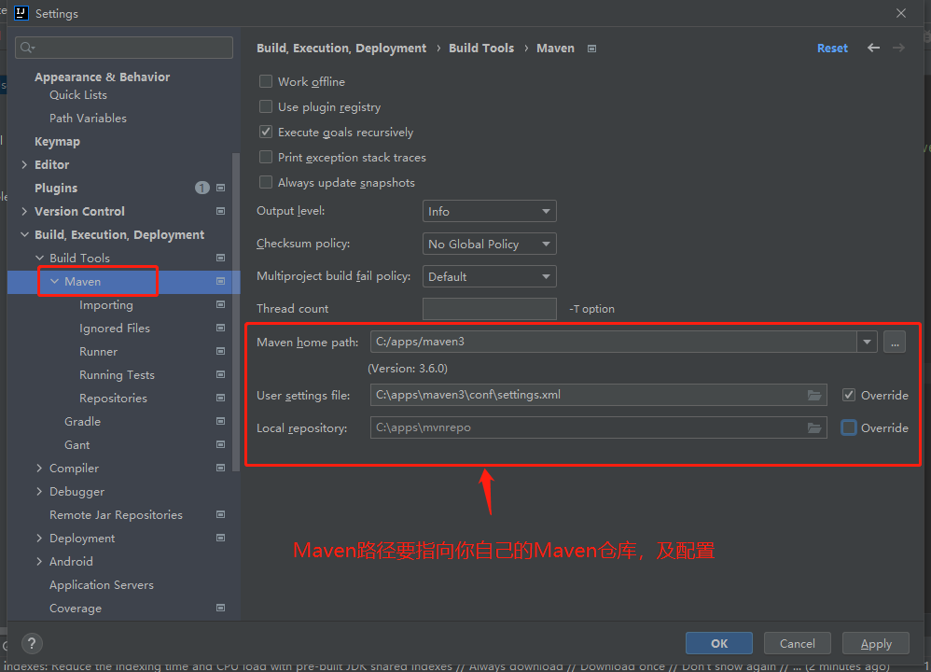931x672 pixels.
Task: Click the project-level icon beside Running Tests
Action: [x=220, y=374]
